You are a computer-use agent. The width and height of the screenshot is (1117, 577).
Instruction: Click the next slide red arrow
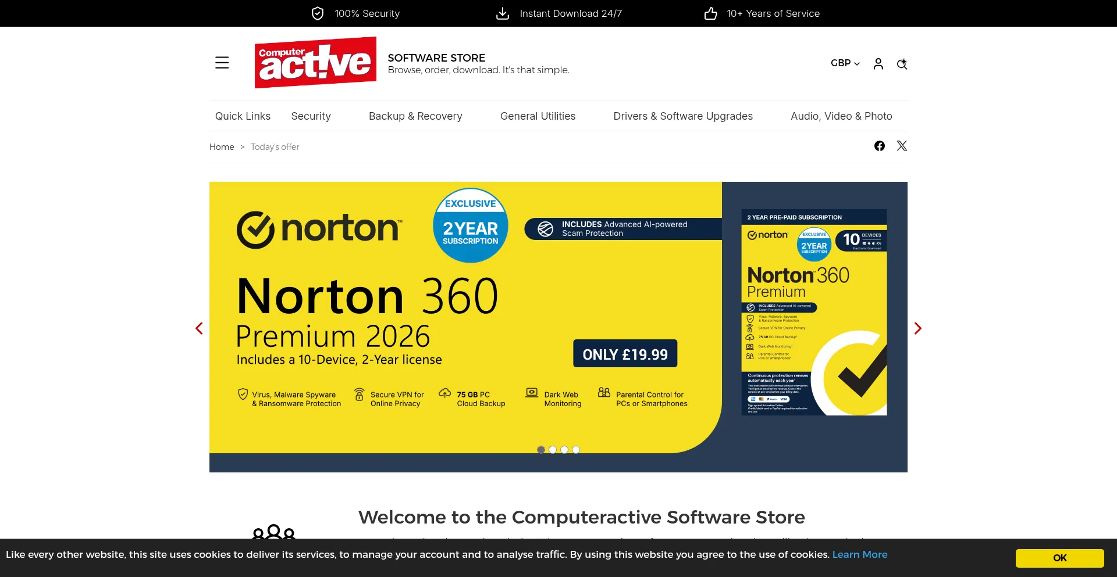(x=917, y=328)
